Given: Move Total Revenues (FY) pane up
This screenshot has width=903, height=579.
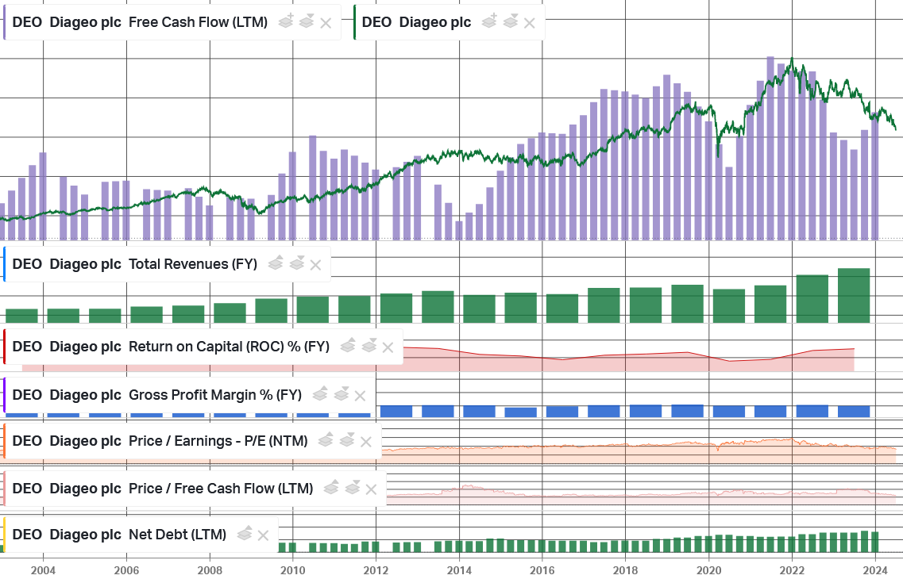Looking at the screenshot, I should click(276, 263).
